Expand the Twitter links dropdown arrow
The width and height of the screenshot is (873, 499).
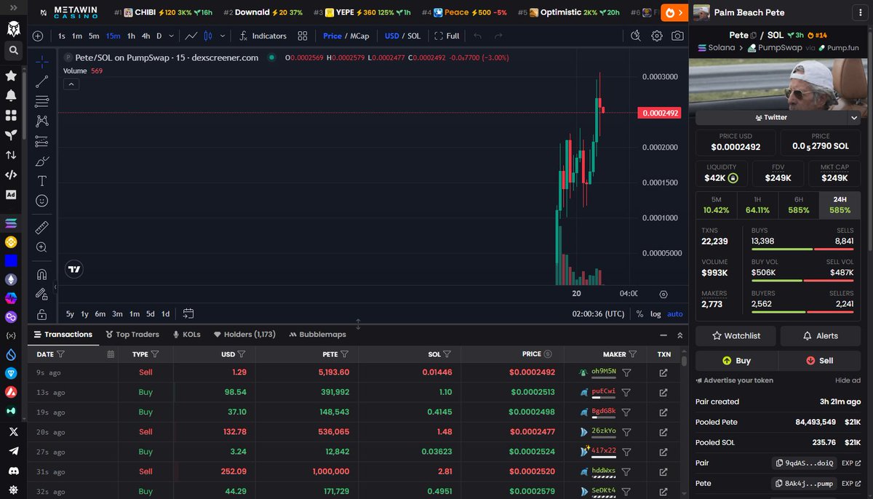pyautogui.click(x=854, y=117)
